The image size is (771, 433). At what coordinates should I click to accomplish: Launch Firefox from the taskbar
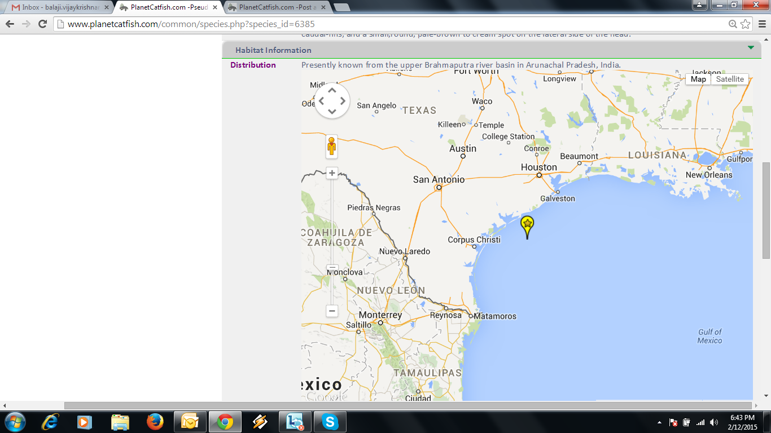click(x=155, y=422)
